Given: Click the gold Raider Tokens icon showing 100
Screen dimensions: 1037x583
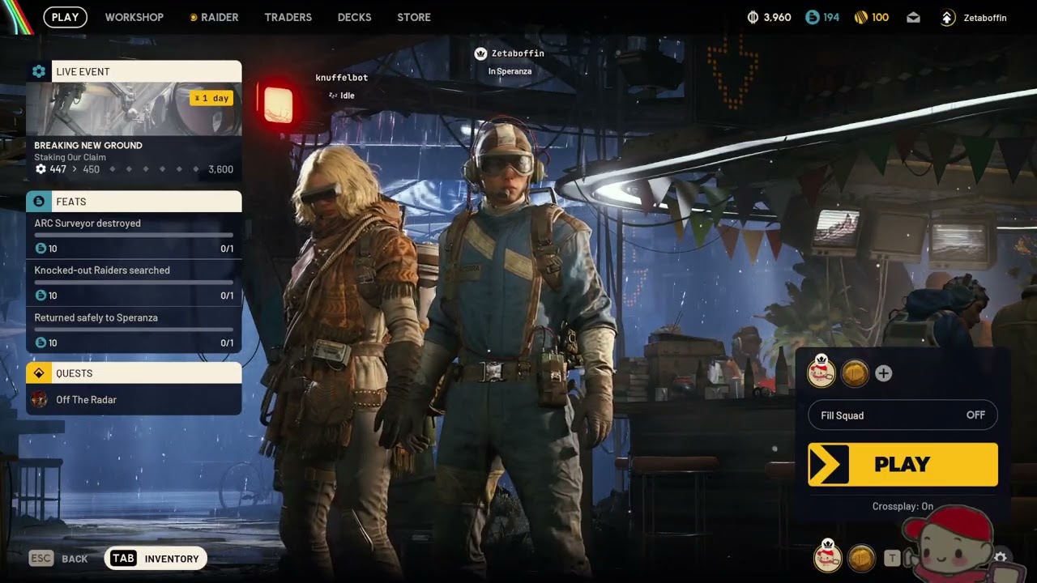Looking at the screenshot, I should pos(861,17).
